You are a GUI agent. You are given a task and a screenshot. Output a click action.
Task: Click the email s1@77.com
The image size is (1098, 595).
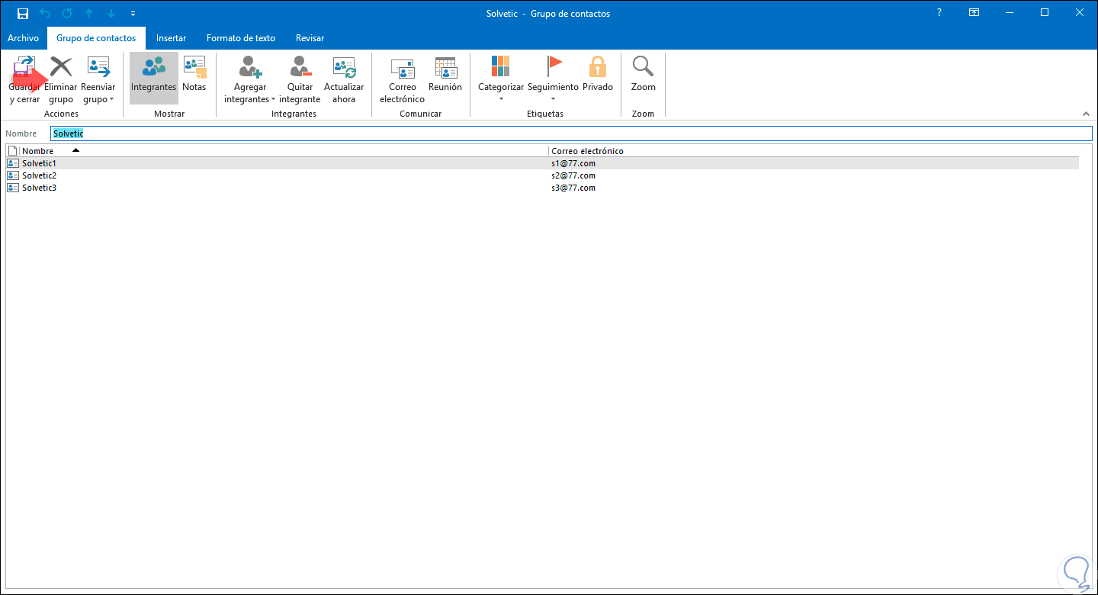(x=573, y=163)
